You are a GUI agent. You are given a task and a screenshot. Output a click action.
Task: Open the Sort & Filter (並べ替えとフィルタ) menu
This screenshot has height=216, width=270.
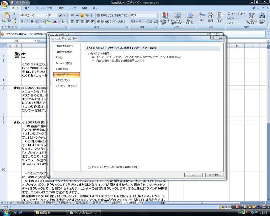251,19
